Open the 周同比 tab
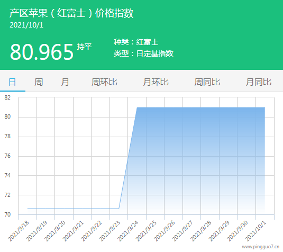Screen dimensions: 283x252 click(x=207, y=82)
